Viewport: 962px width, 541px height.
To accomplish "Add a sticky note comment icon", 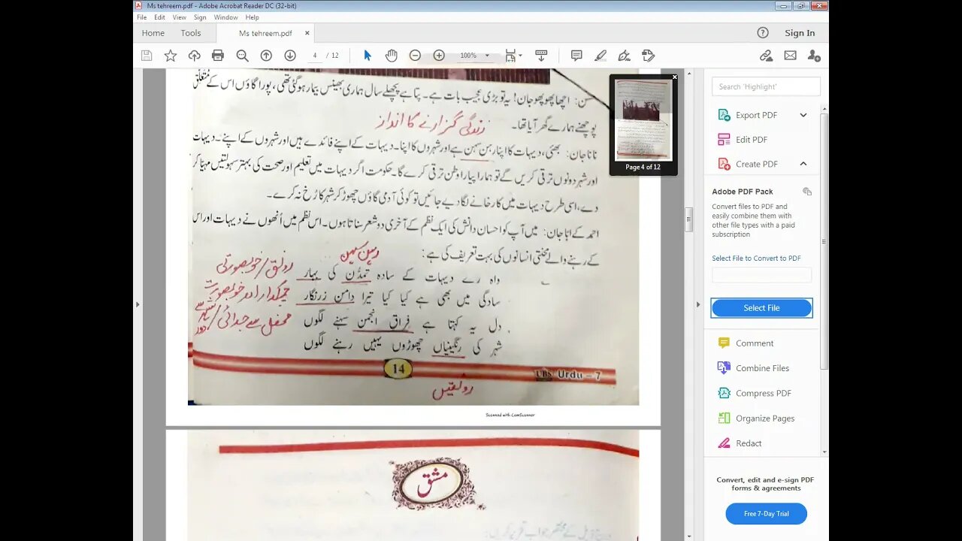I will tap(576, 56).
